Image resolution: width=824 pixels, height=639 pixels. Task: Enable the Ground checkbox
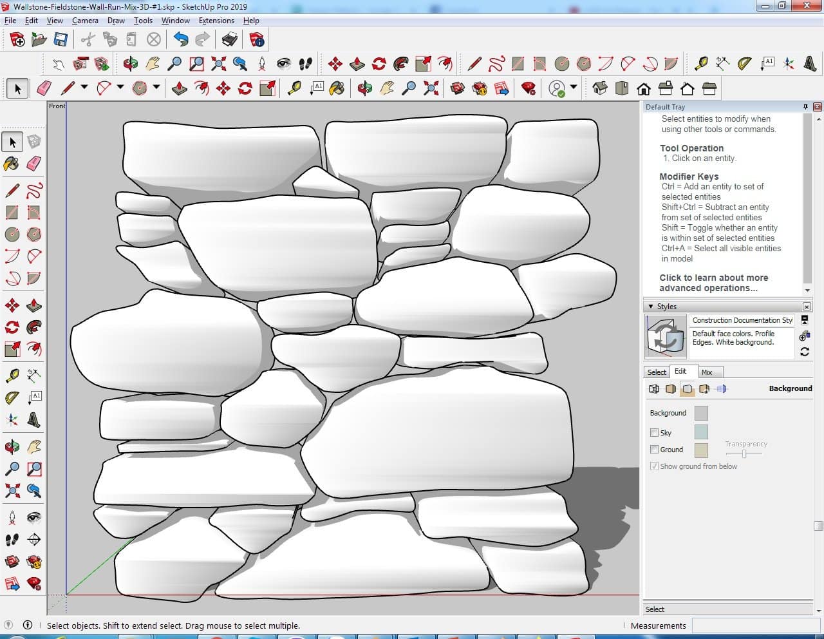(x=654, y=450)
